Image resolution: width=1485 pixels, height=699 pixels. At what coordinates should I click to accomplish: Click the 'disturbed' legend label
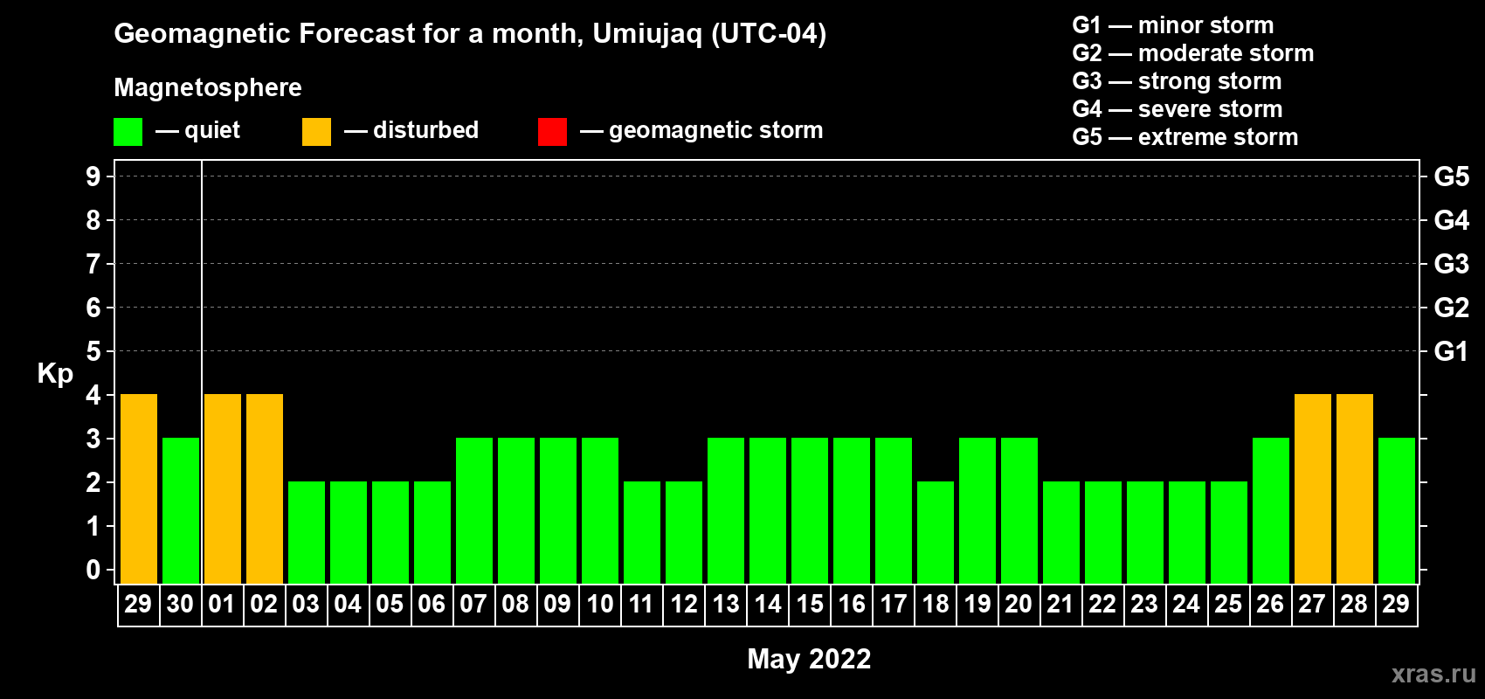(425, 130)
